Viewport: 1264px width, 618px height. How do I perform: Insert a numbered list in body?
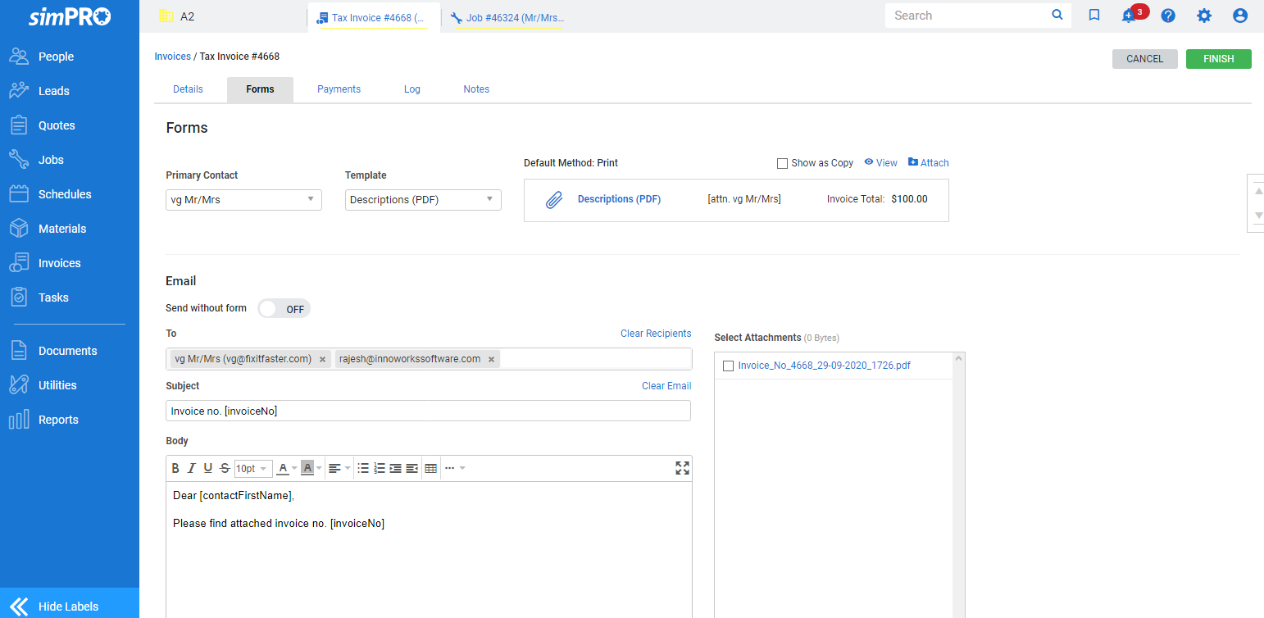pos(380,468)
